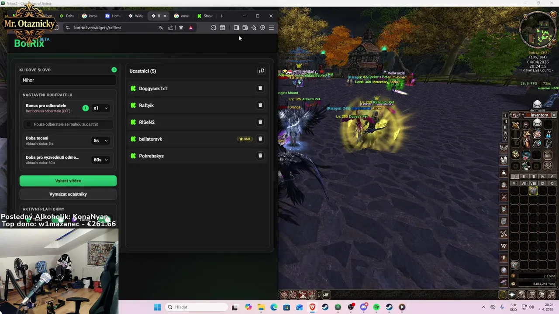Remove Raftyik with the trash icon

coord(260,105)
